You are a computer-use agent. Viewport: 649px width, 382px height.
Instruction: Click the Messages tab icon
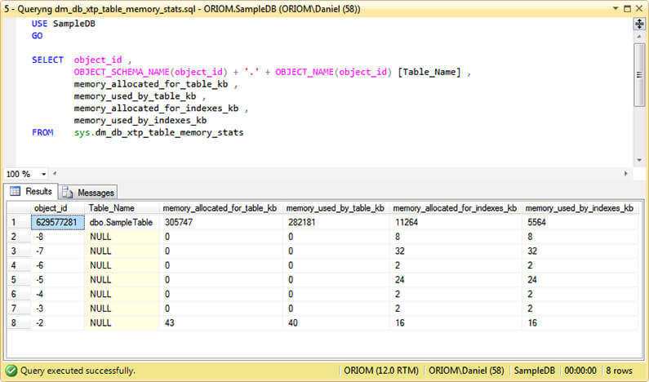pos(68,193)
